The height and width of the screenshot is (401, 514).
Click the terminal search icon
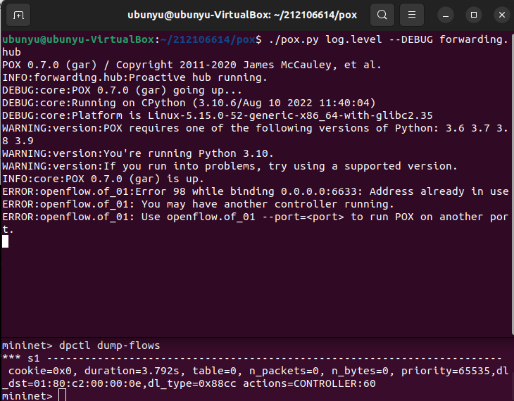pyautogui.click(x=382, y=14)
